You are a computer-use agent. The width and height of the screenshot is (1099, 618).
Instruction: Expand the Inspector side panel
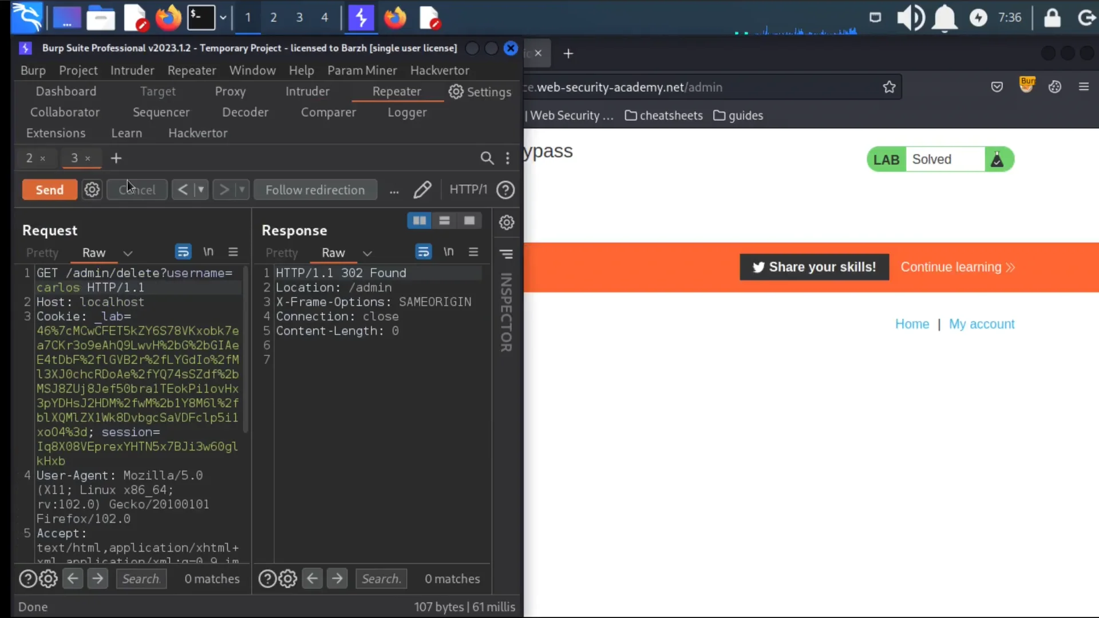coord(506,312)
